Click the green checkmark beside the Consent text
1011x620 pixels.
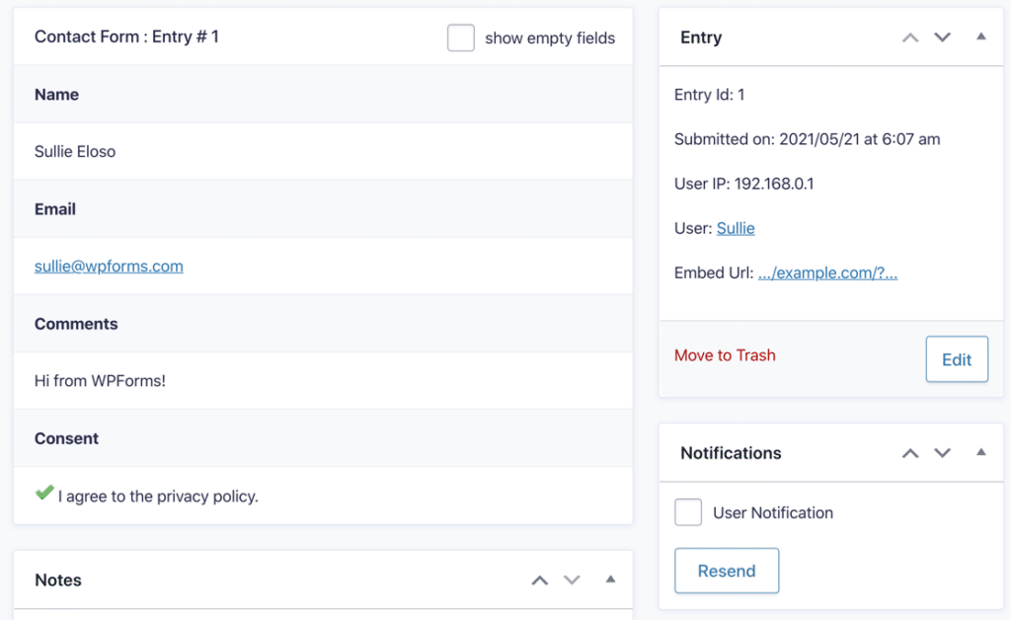(x=44, y=492)
